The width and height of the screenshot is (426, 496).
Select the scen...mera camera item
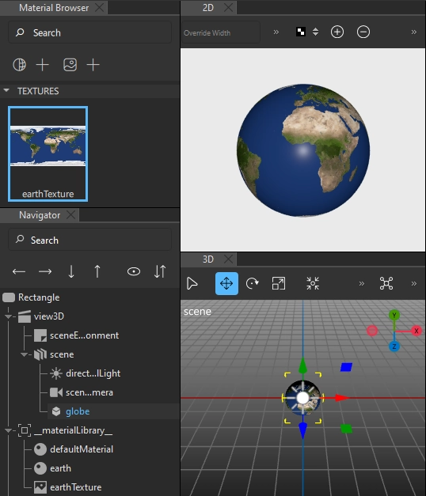89,392
